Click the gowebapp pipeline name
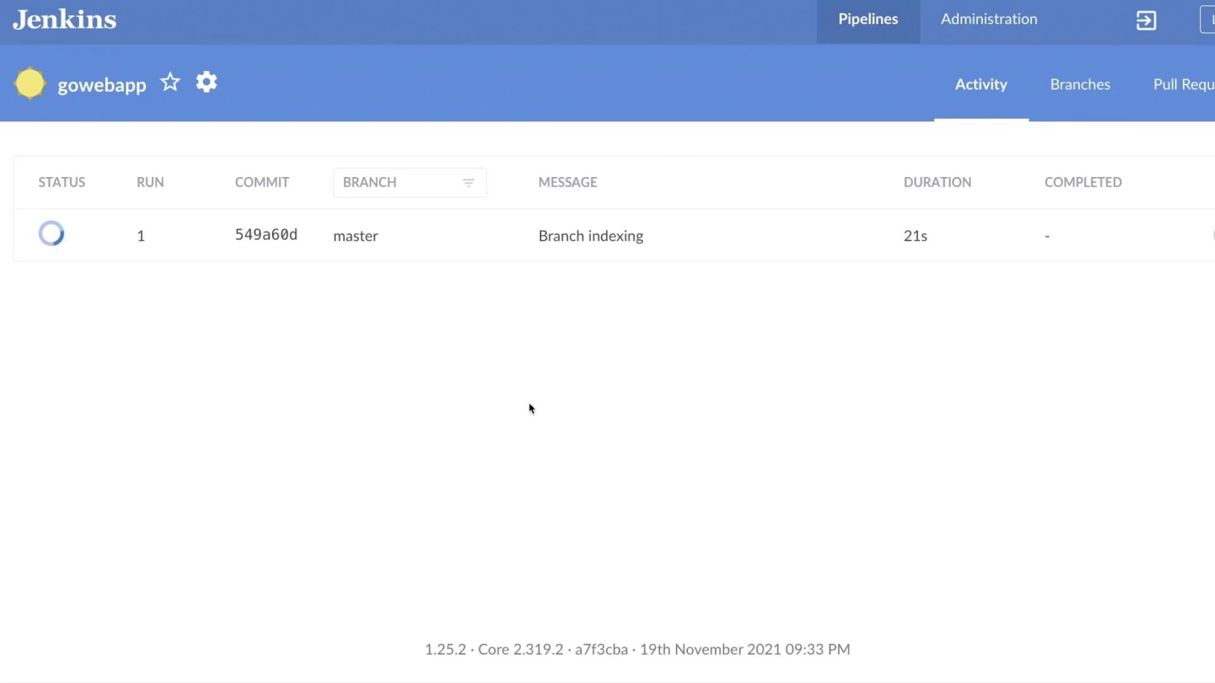1215x683 pixels. point(102,85)
